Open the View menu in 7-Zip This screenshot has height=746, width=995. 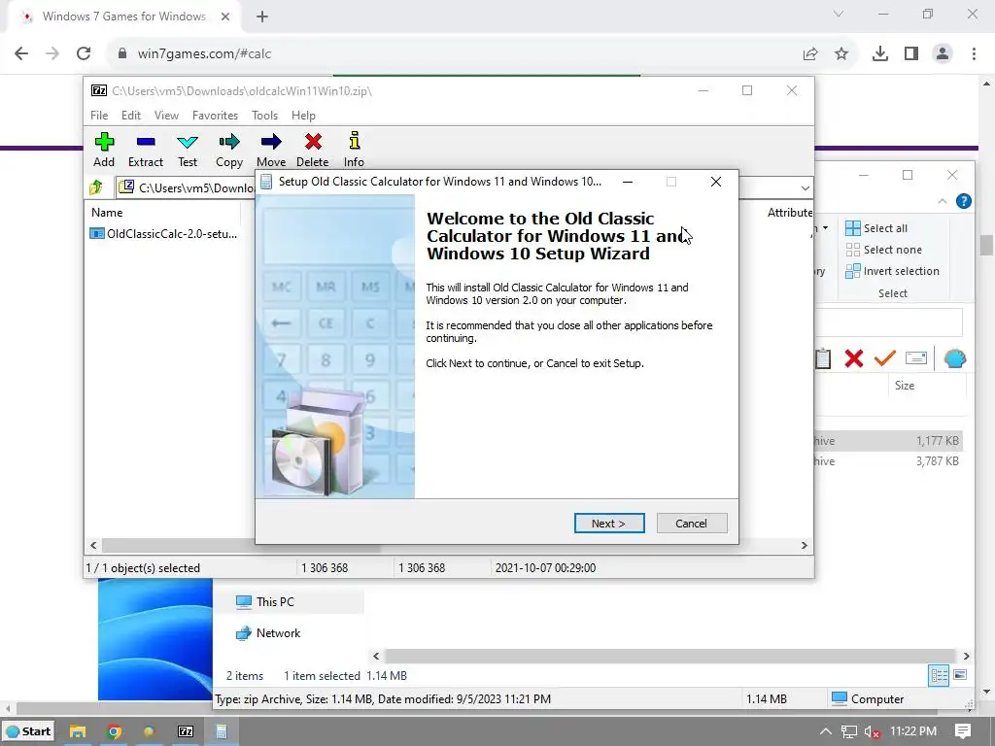click(166, 116)
